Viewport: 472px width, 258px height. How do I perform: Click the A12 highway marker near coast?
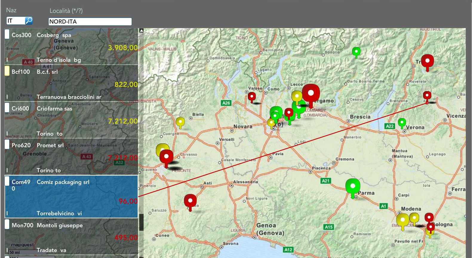[x=288, y=250]
